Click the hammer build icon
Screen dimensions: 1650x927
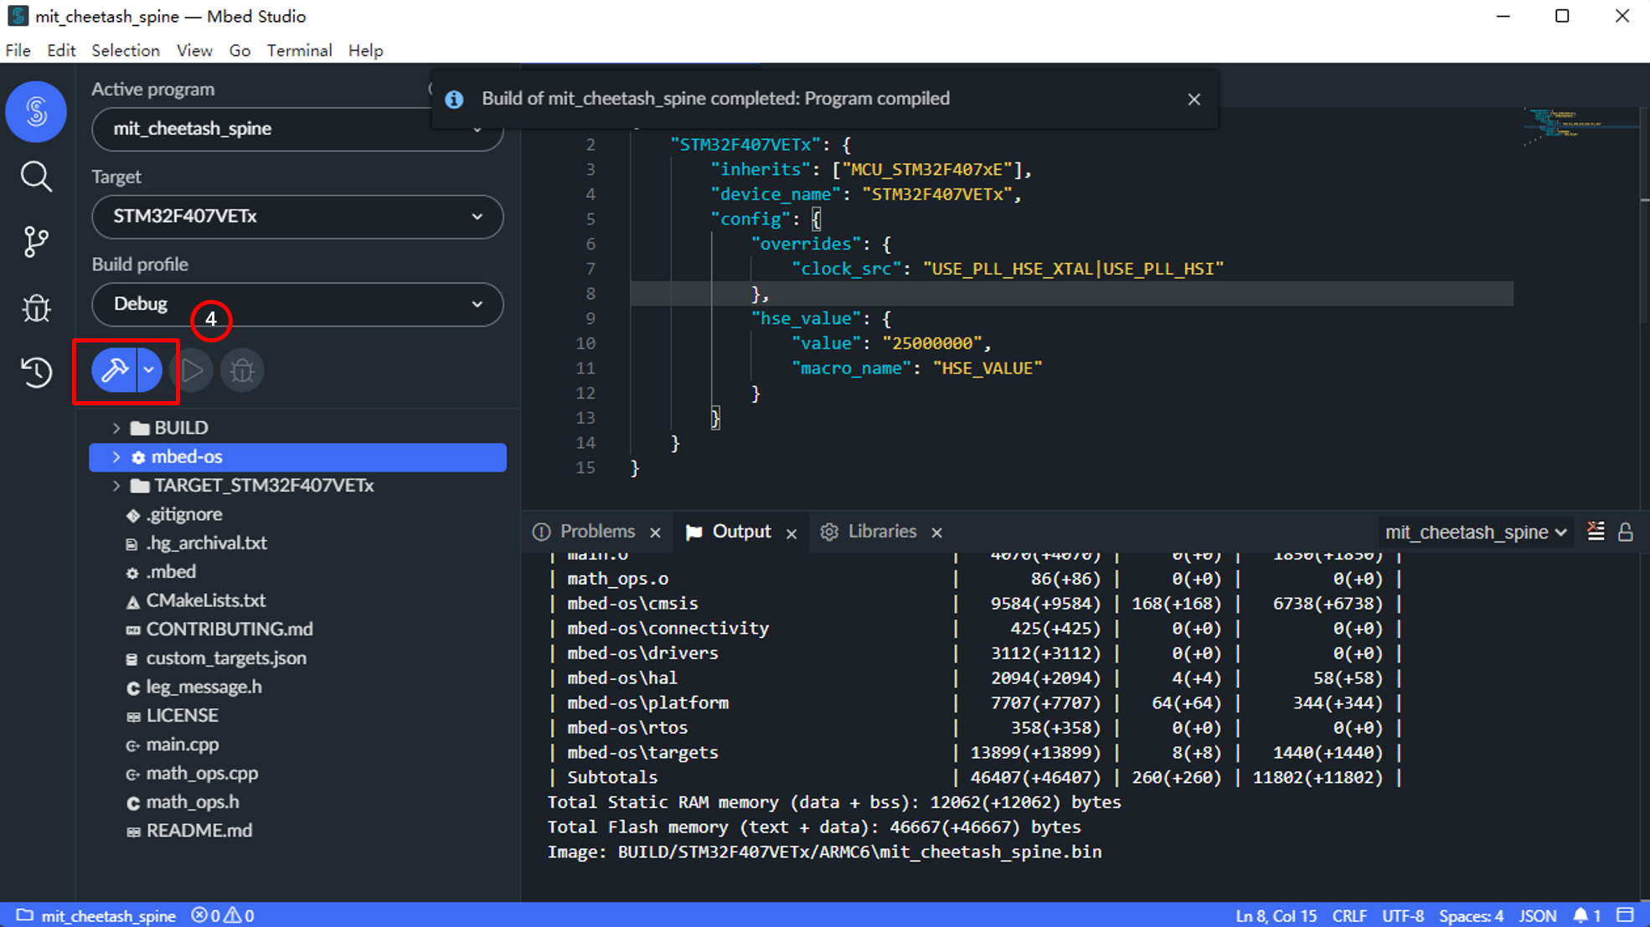[x=114, y=370]
